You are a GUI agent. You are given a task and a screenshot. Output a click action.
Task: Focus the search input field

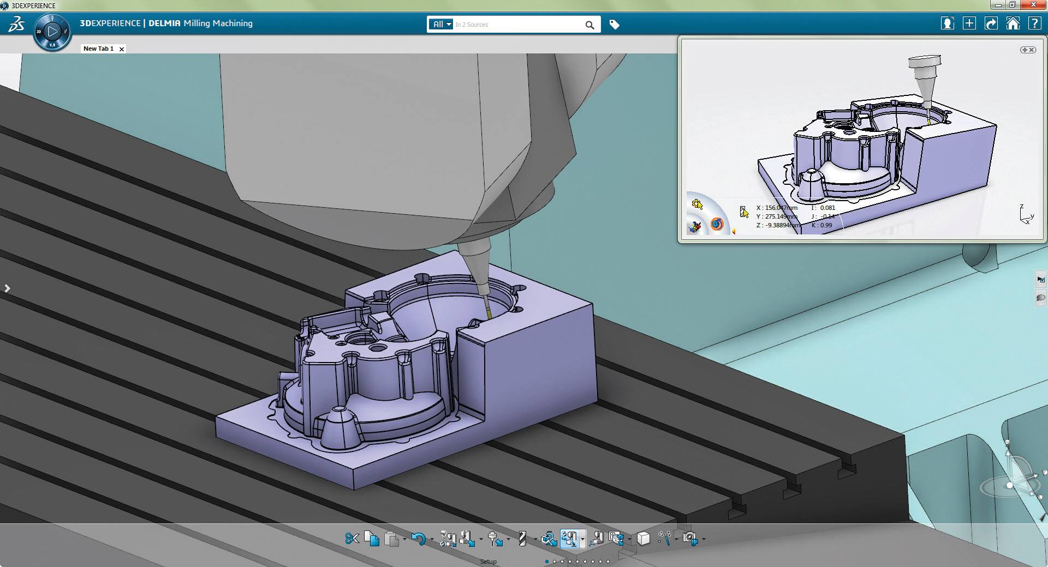coord(517,25)
